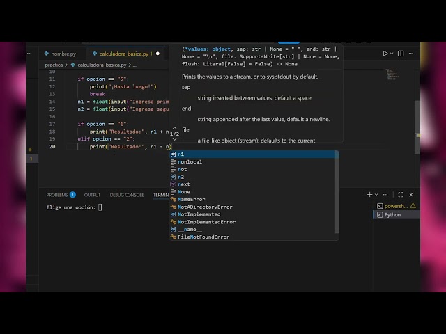Viewport: 446px width, 334px height.
Task: Choose NotImplementedError suggestion
Action: [x=252, y=222]
